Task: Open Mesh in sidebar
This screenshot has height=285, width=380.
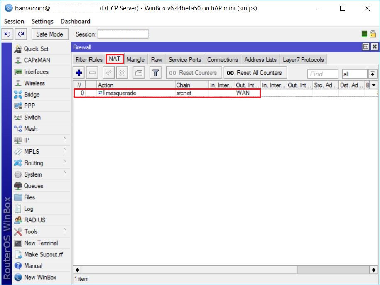Action: tap(42, 129)
